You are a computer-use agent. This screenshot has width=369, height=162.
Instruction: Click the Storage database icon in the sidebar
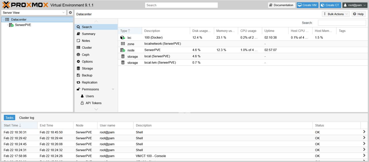point(78,69)
